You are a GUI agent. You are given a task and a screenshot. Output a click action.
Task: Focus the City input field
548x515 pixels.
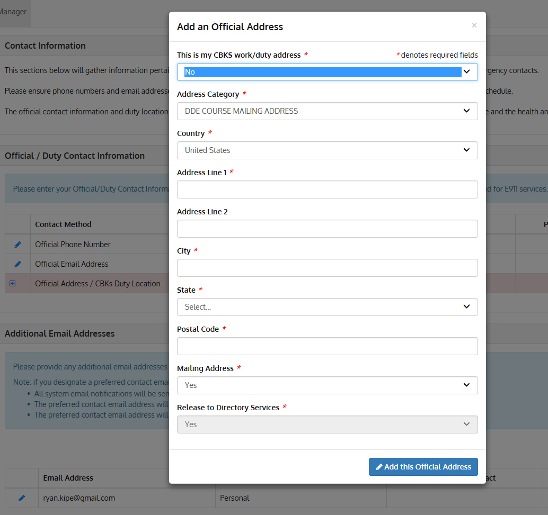(x=327, y=268)
